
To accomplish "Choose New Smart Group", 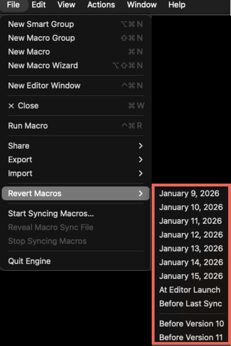I will pyautogui.click(x=41, y=24).
